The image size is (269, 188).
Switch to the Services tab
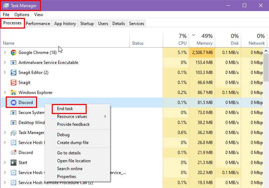tap(137, 24)
